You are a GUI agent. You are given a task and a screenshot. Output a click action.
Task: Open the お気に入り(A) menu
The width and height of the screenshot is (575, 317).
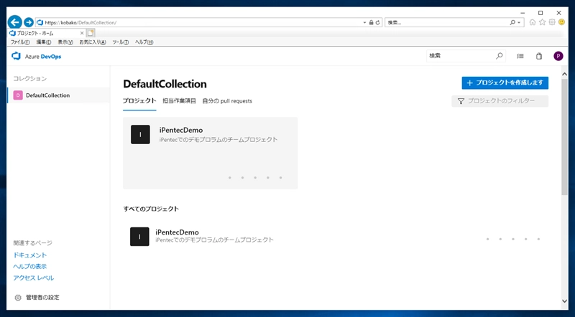[x=93, y=42]
